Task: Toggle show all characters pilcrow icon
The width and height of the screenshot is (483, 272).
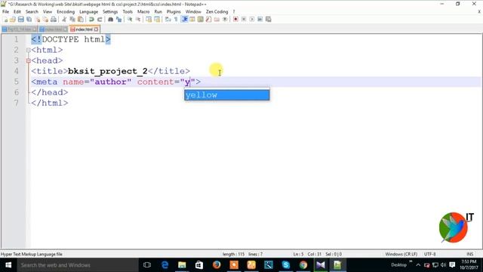Action: tap(176, 19)
